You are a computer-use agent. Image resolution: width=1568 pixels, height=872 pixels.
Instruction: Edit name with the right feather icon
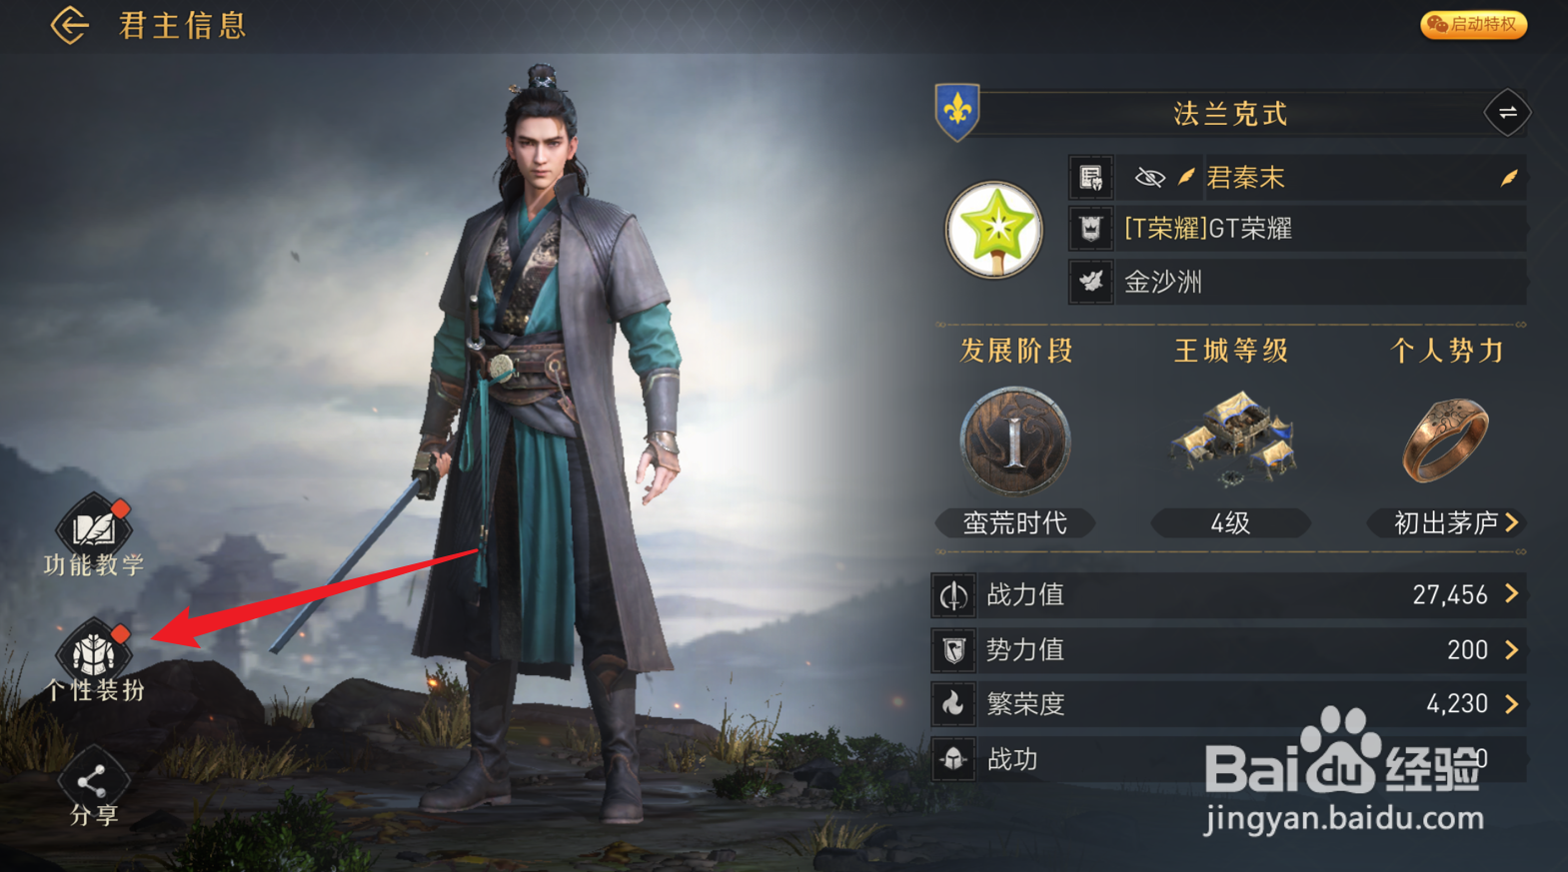1509,178
